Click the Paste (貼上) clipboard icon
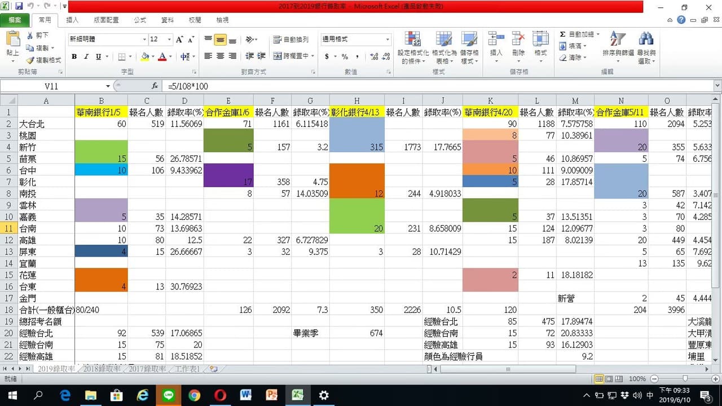This screenshot has width=722, height=406. tap(12, 39)
